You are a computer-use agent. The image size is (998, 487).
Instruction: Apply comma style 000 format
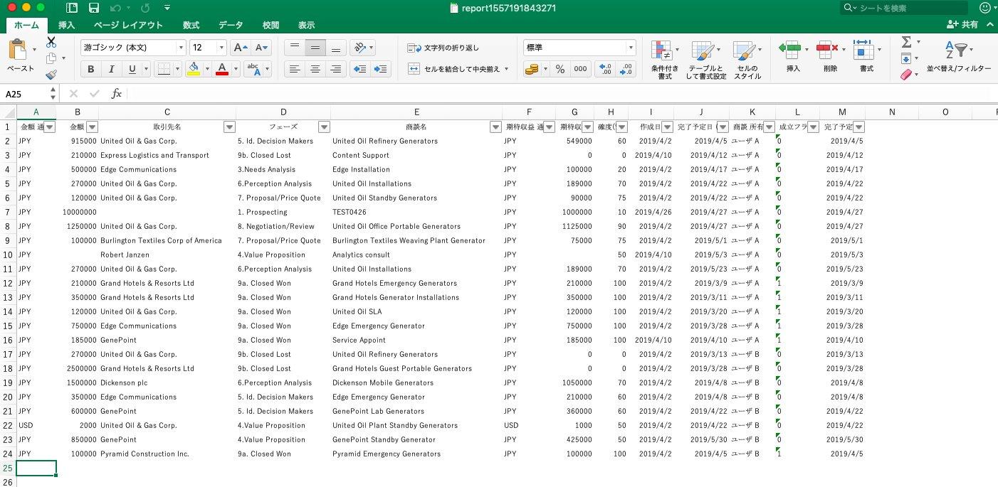click(x=581, y=69)
